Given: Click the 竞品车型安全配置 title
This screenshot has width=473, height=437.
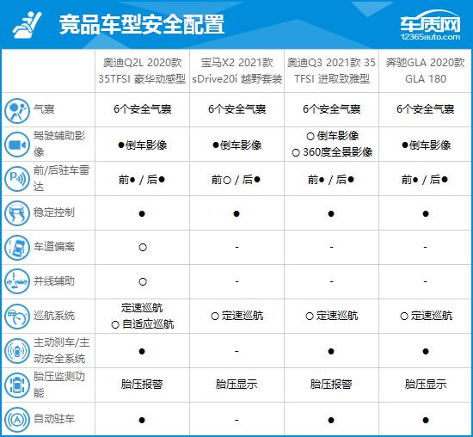Looking at the screenshot, I should pyautogui.click(x=142, y=25).
